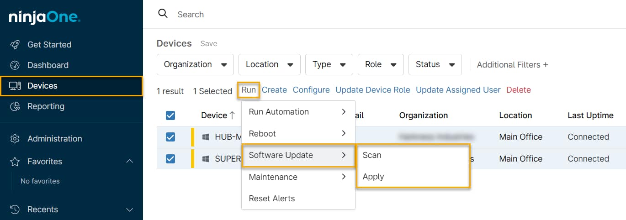The width and height of the screenshot is (626, 220).
Task: Click the Devices monitor icon in sidebar
Action: pyautogui.click(x=15, y=86)
